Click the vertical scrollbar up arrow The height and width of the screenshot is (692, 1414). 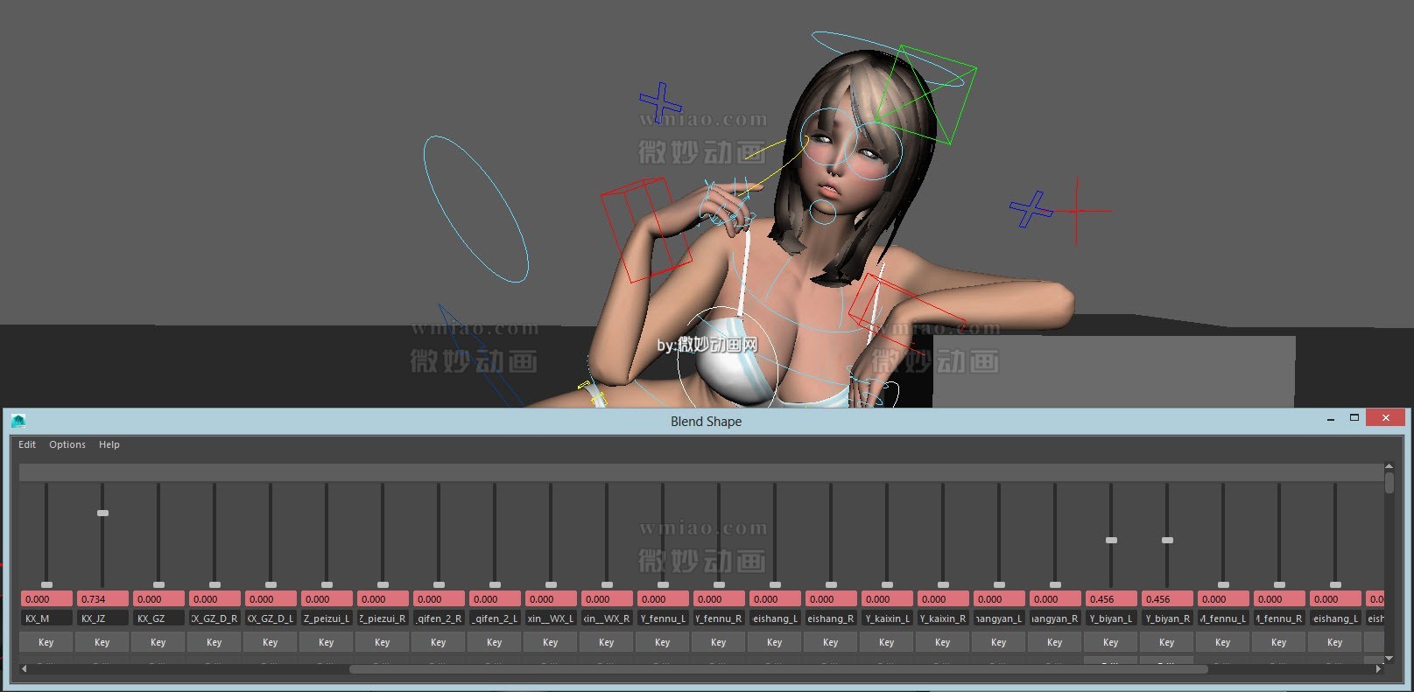1389,466
